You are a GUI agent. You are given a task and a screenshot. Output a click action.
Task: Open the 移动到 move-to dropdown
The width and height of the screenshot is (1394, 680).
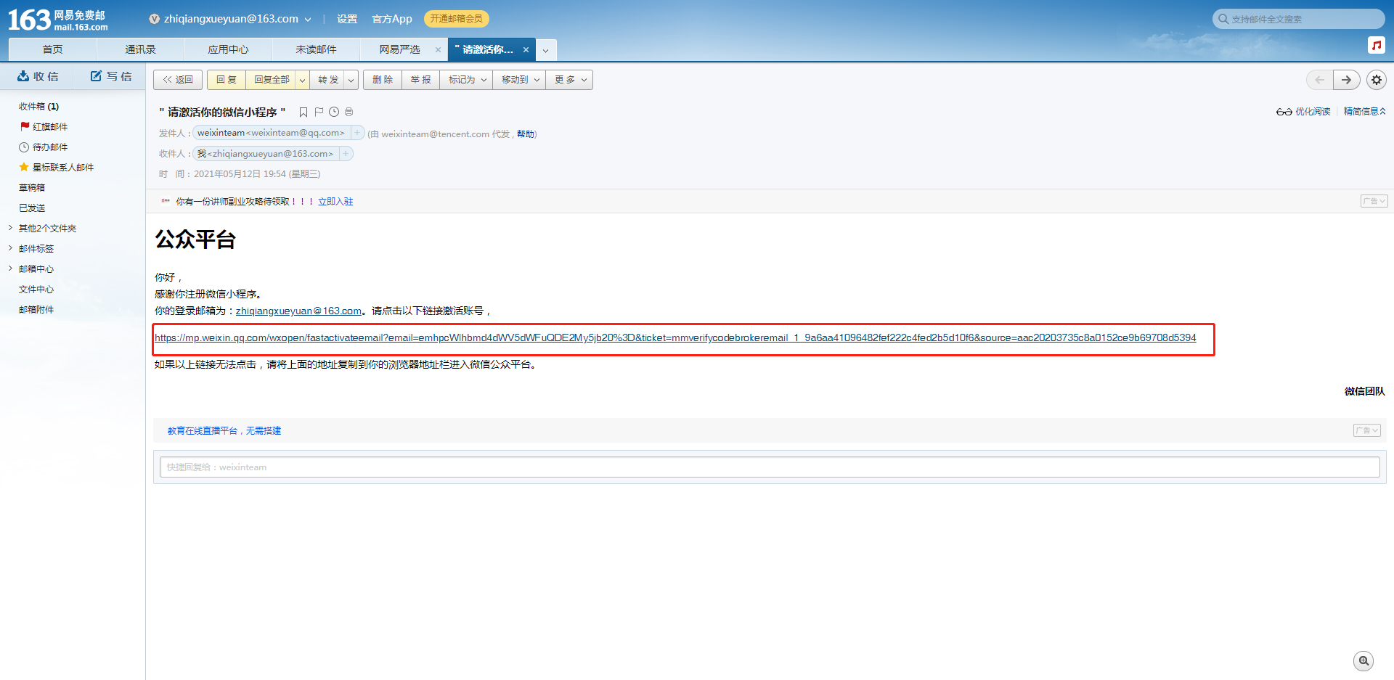tap(519, 80)
